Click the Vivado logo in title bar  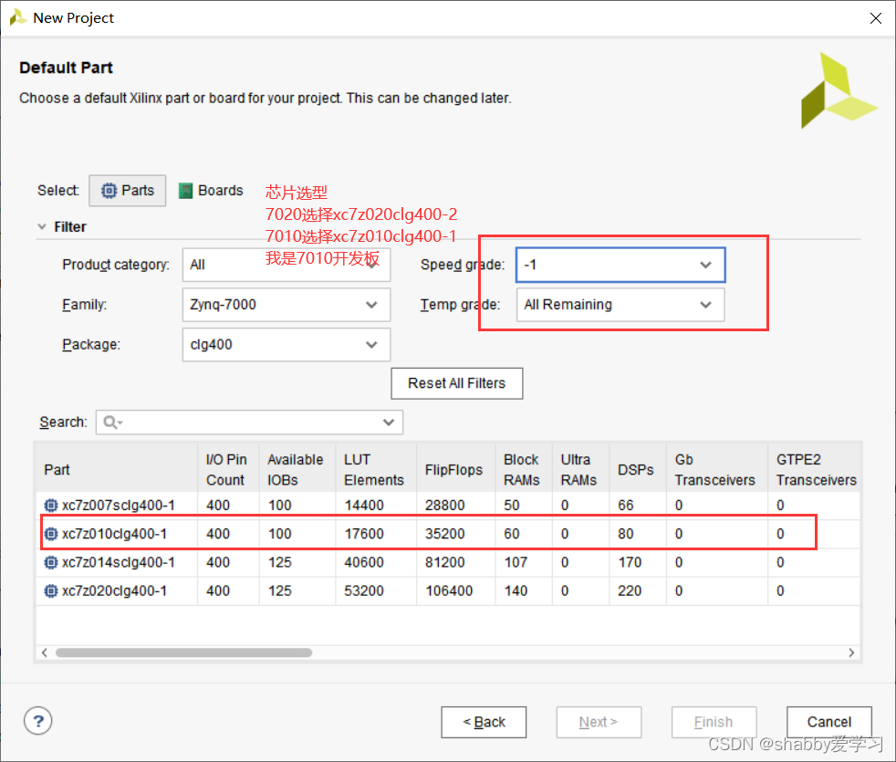tap(17, 17)
